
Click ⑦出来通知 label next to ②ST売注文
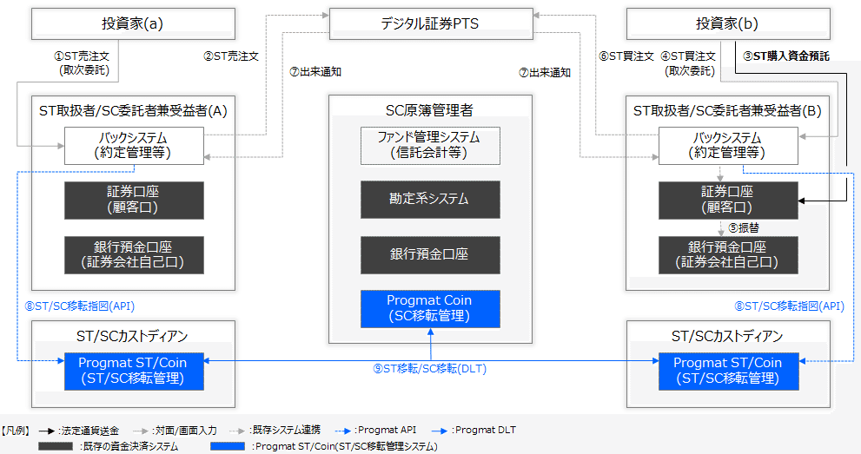[x=315, y=72]
